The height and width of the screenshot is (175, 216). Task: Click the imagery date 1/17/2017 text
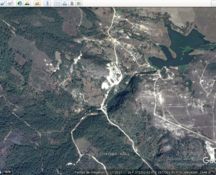[114, 172]
